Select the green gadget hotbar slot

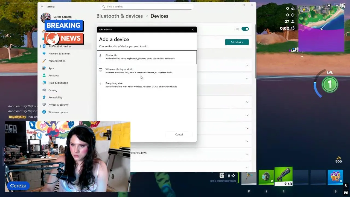(266, 178)
